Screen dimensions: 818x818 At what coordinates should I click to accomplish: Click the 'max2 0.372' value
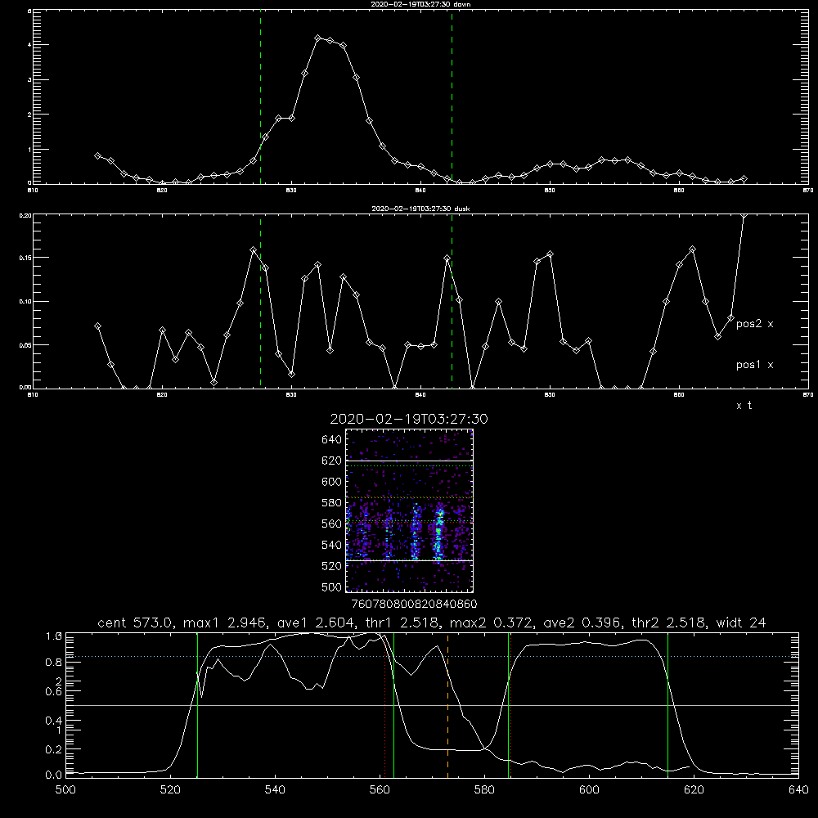click(489, 622)
